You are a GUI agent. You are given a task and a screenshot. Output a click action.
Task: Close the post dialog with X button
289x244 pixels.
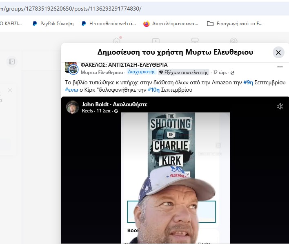278,53
